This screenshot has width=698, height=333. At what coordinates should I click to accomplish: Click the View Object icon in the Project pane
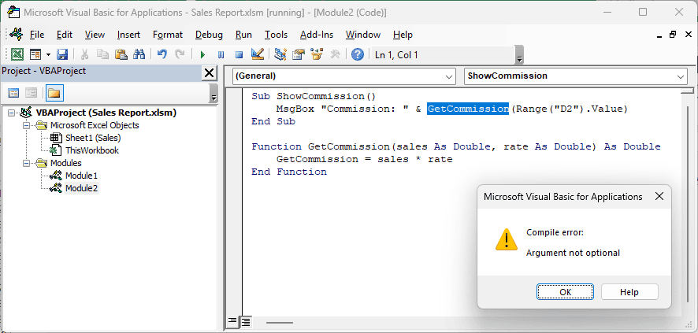click(31, 93)
